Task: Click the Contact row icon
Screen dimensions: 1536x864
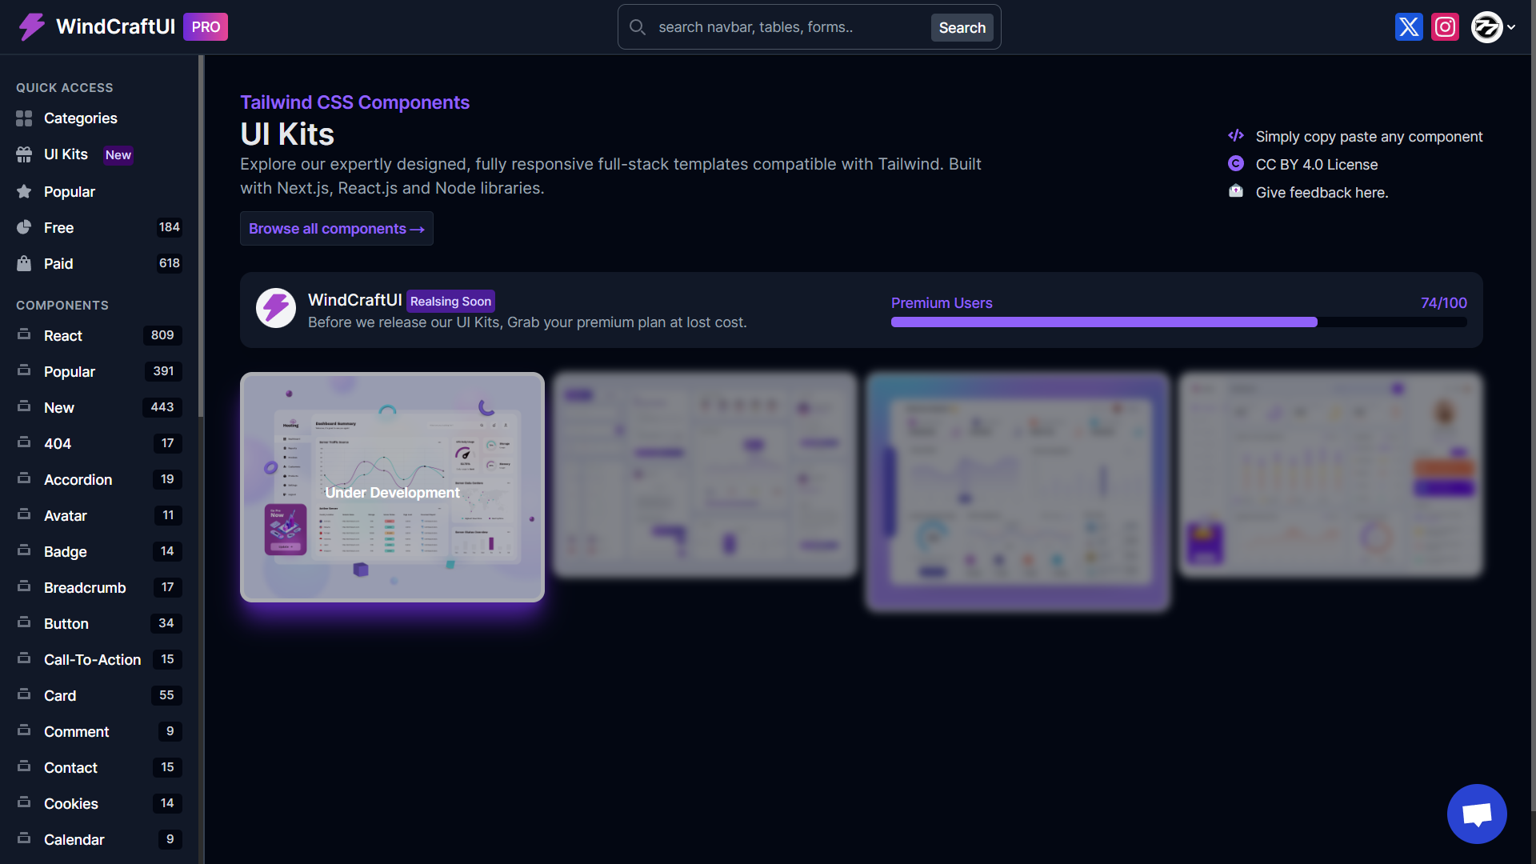Action: (24, 766)
